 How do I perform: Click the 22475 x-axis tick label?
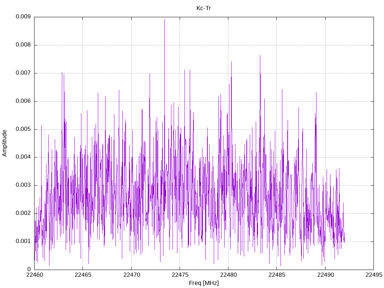(180, 275)
